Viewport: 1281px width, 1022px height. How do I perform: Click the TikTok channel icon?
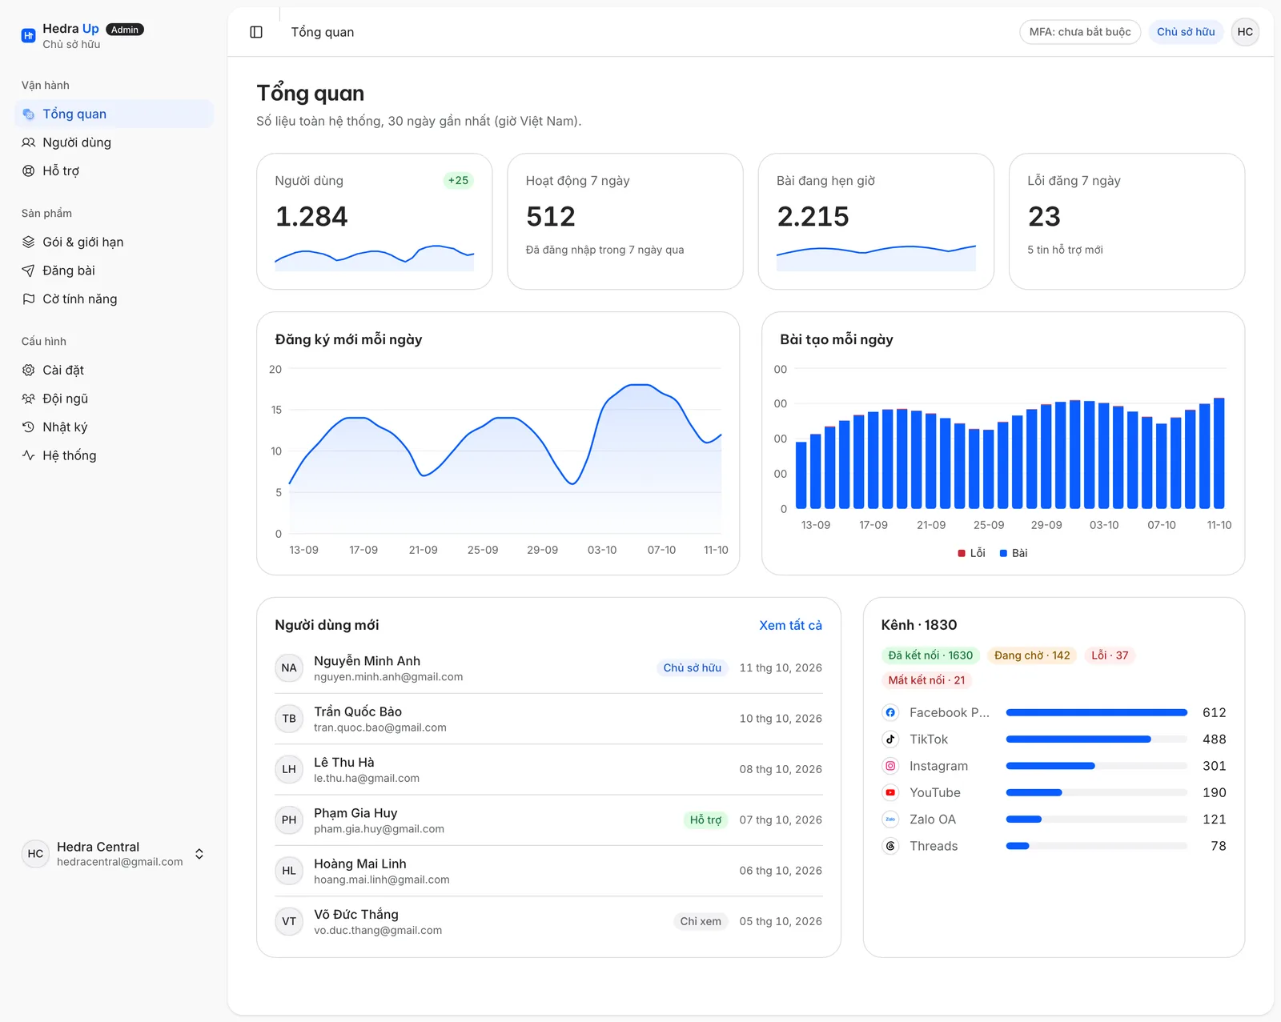(x=890, y=739)
